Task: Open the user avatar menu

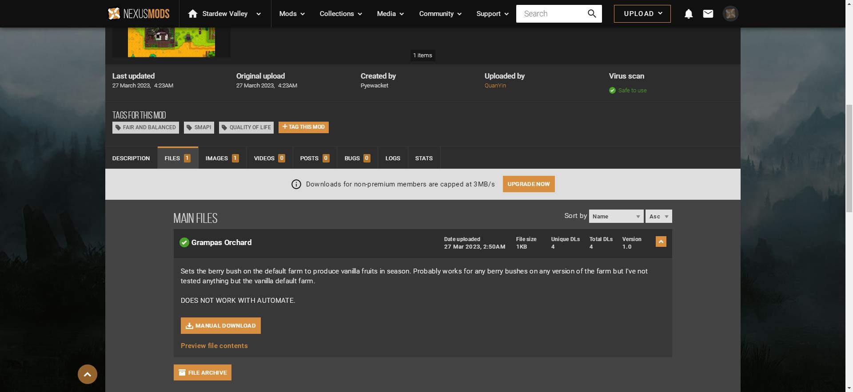Action: (x=730, y=14)
